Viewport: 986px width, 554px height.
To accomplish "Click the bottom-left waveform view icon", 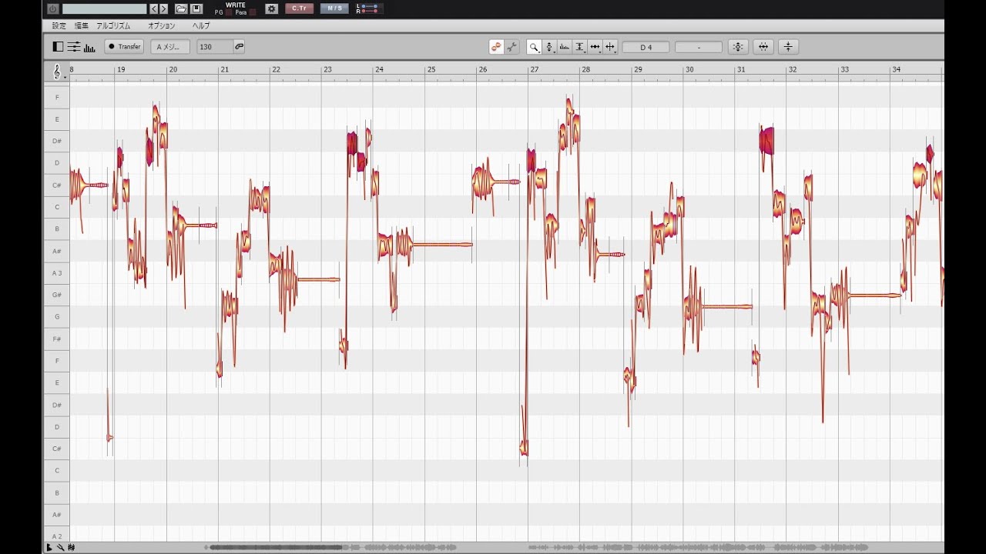I will pyautogui.click(x=71, y=548).
